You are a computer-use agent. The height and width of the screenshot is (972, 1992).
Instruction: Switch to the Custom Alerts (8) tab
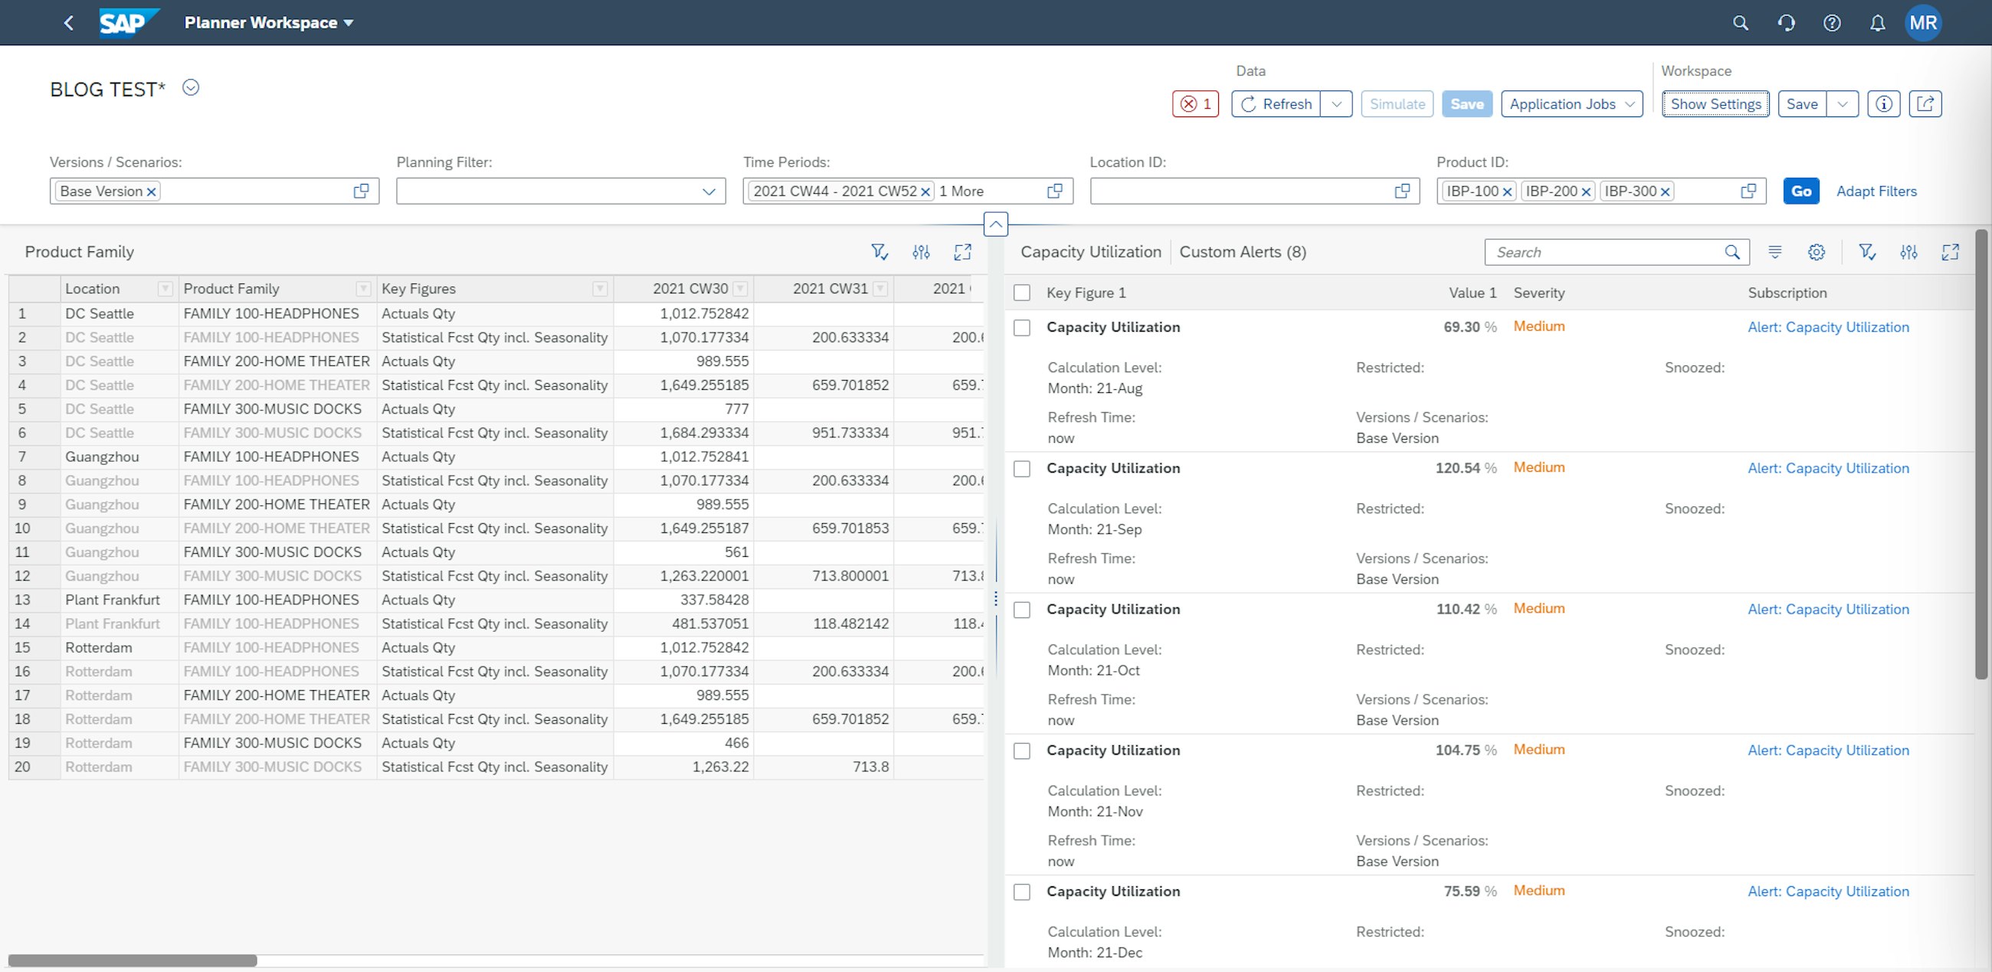[x=1242, y=251]
